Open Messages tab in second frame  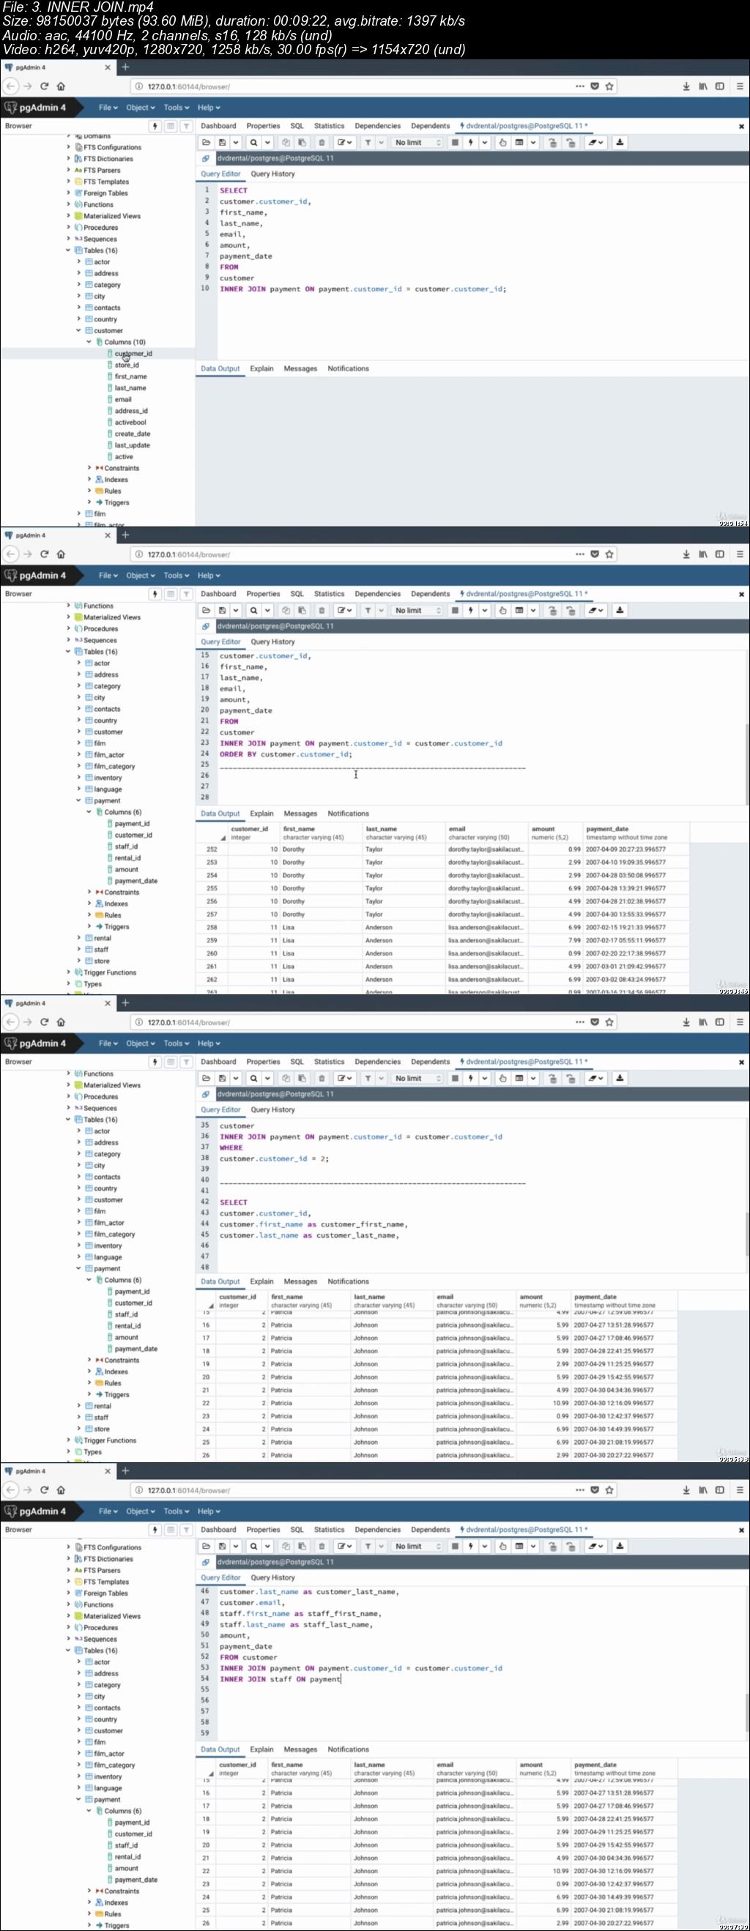(x=300, y=814)
